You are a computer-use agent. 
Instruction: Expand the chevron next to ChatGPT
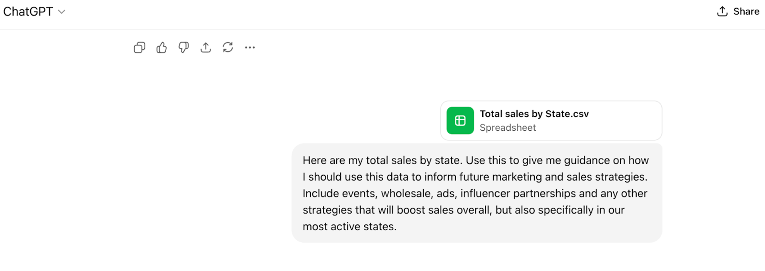[x=62, y=12]
